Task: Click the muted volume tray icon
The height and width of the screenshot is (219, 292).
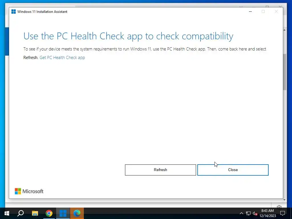Action: 255,213
